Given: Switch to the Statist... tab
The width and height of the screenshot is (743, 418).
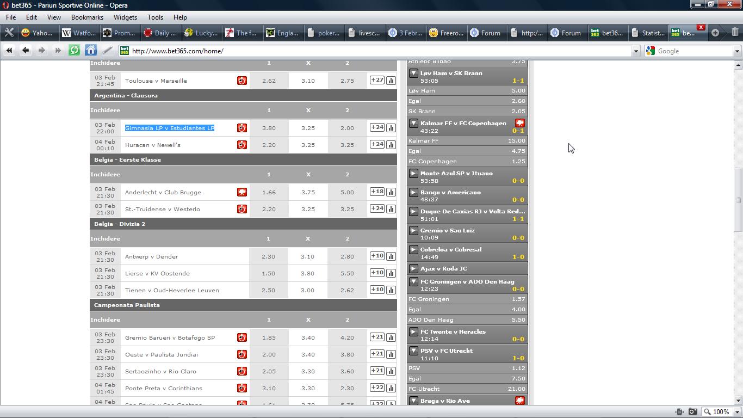Looking at the screenshot, I should click(x=648, y=33).
